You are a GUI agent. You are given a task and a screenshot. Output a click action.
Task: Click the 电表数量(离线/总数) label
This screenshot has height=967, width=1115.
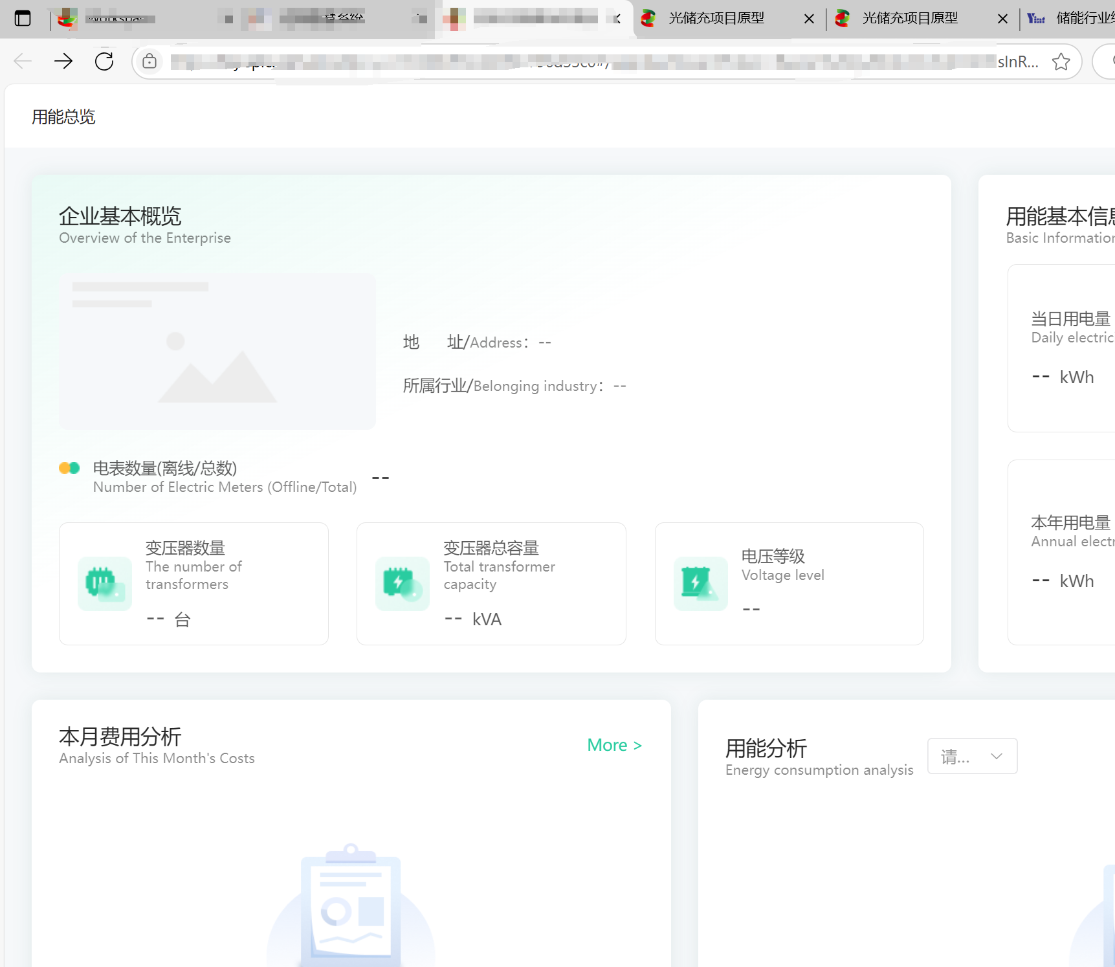165,468
